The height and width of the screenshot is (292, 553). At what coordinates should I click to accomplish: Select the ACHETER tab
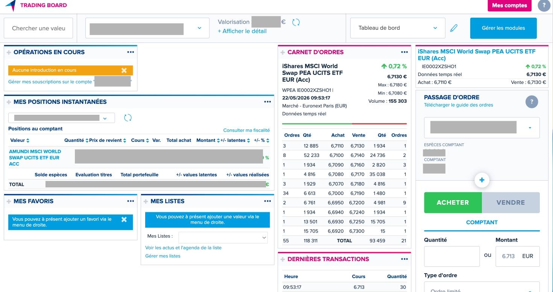[x=453, y=202]
